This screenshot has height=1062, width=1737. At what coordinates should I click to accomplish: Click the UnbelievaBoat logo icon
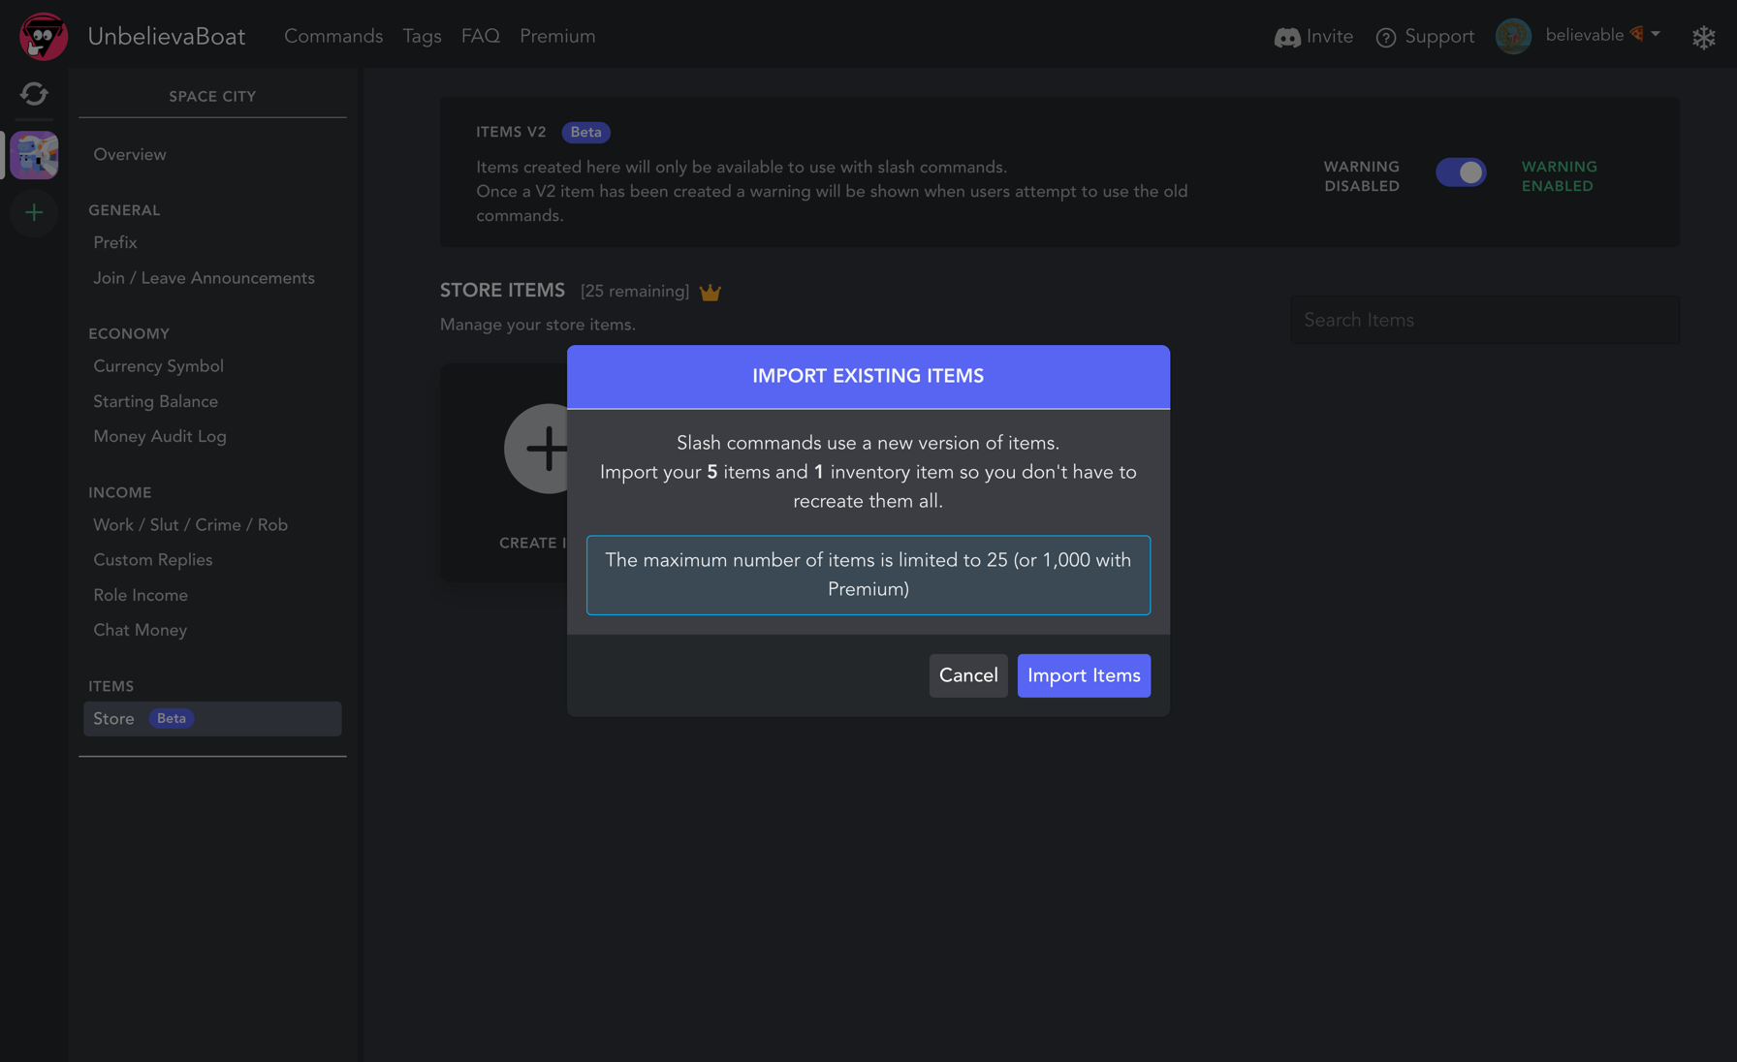tap(43, 37)
